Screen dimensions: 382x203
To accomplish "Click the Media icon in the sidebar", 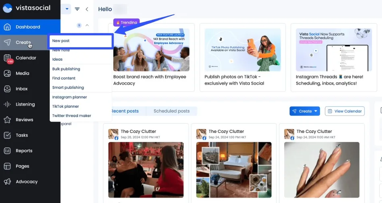I will pyautogui.click(x=7, y=73).
